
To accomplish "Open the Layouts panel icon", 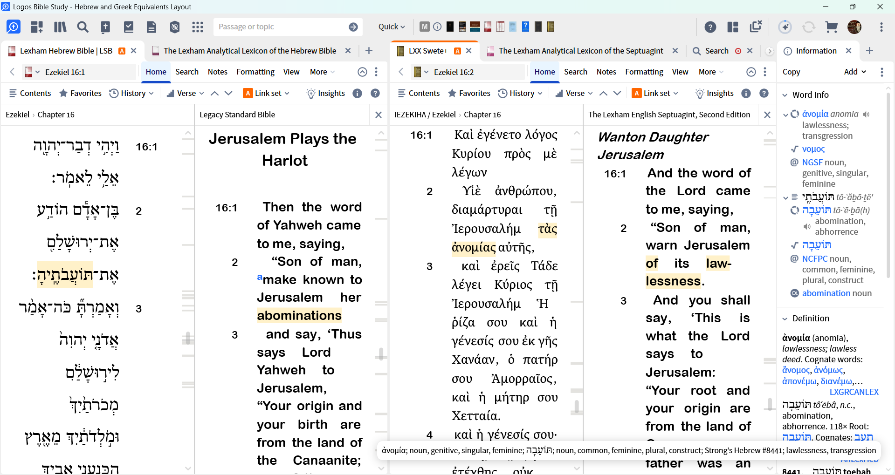I will click(733, 27).
